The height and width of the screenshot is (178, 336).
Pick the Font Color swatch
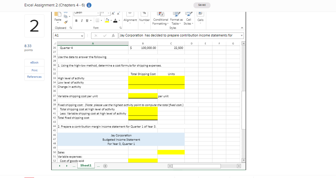(115, 20)
